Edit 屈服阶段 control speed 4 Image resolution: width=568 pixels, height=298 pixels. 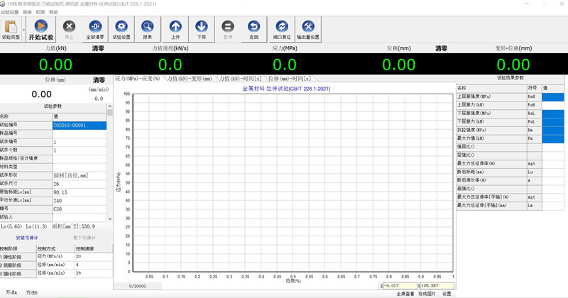pos(94,265)
